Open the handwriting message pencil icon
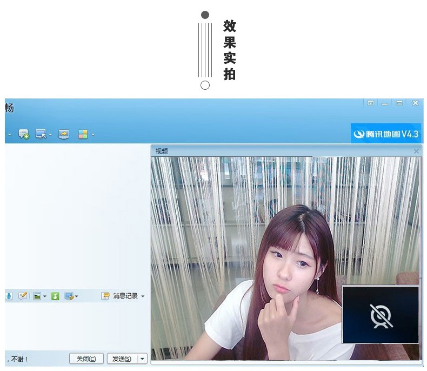This screenshot has width=427, height=371. 23,295
